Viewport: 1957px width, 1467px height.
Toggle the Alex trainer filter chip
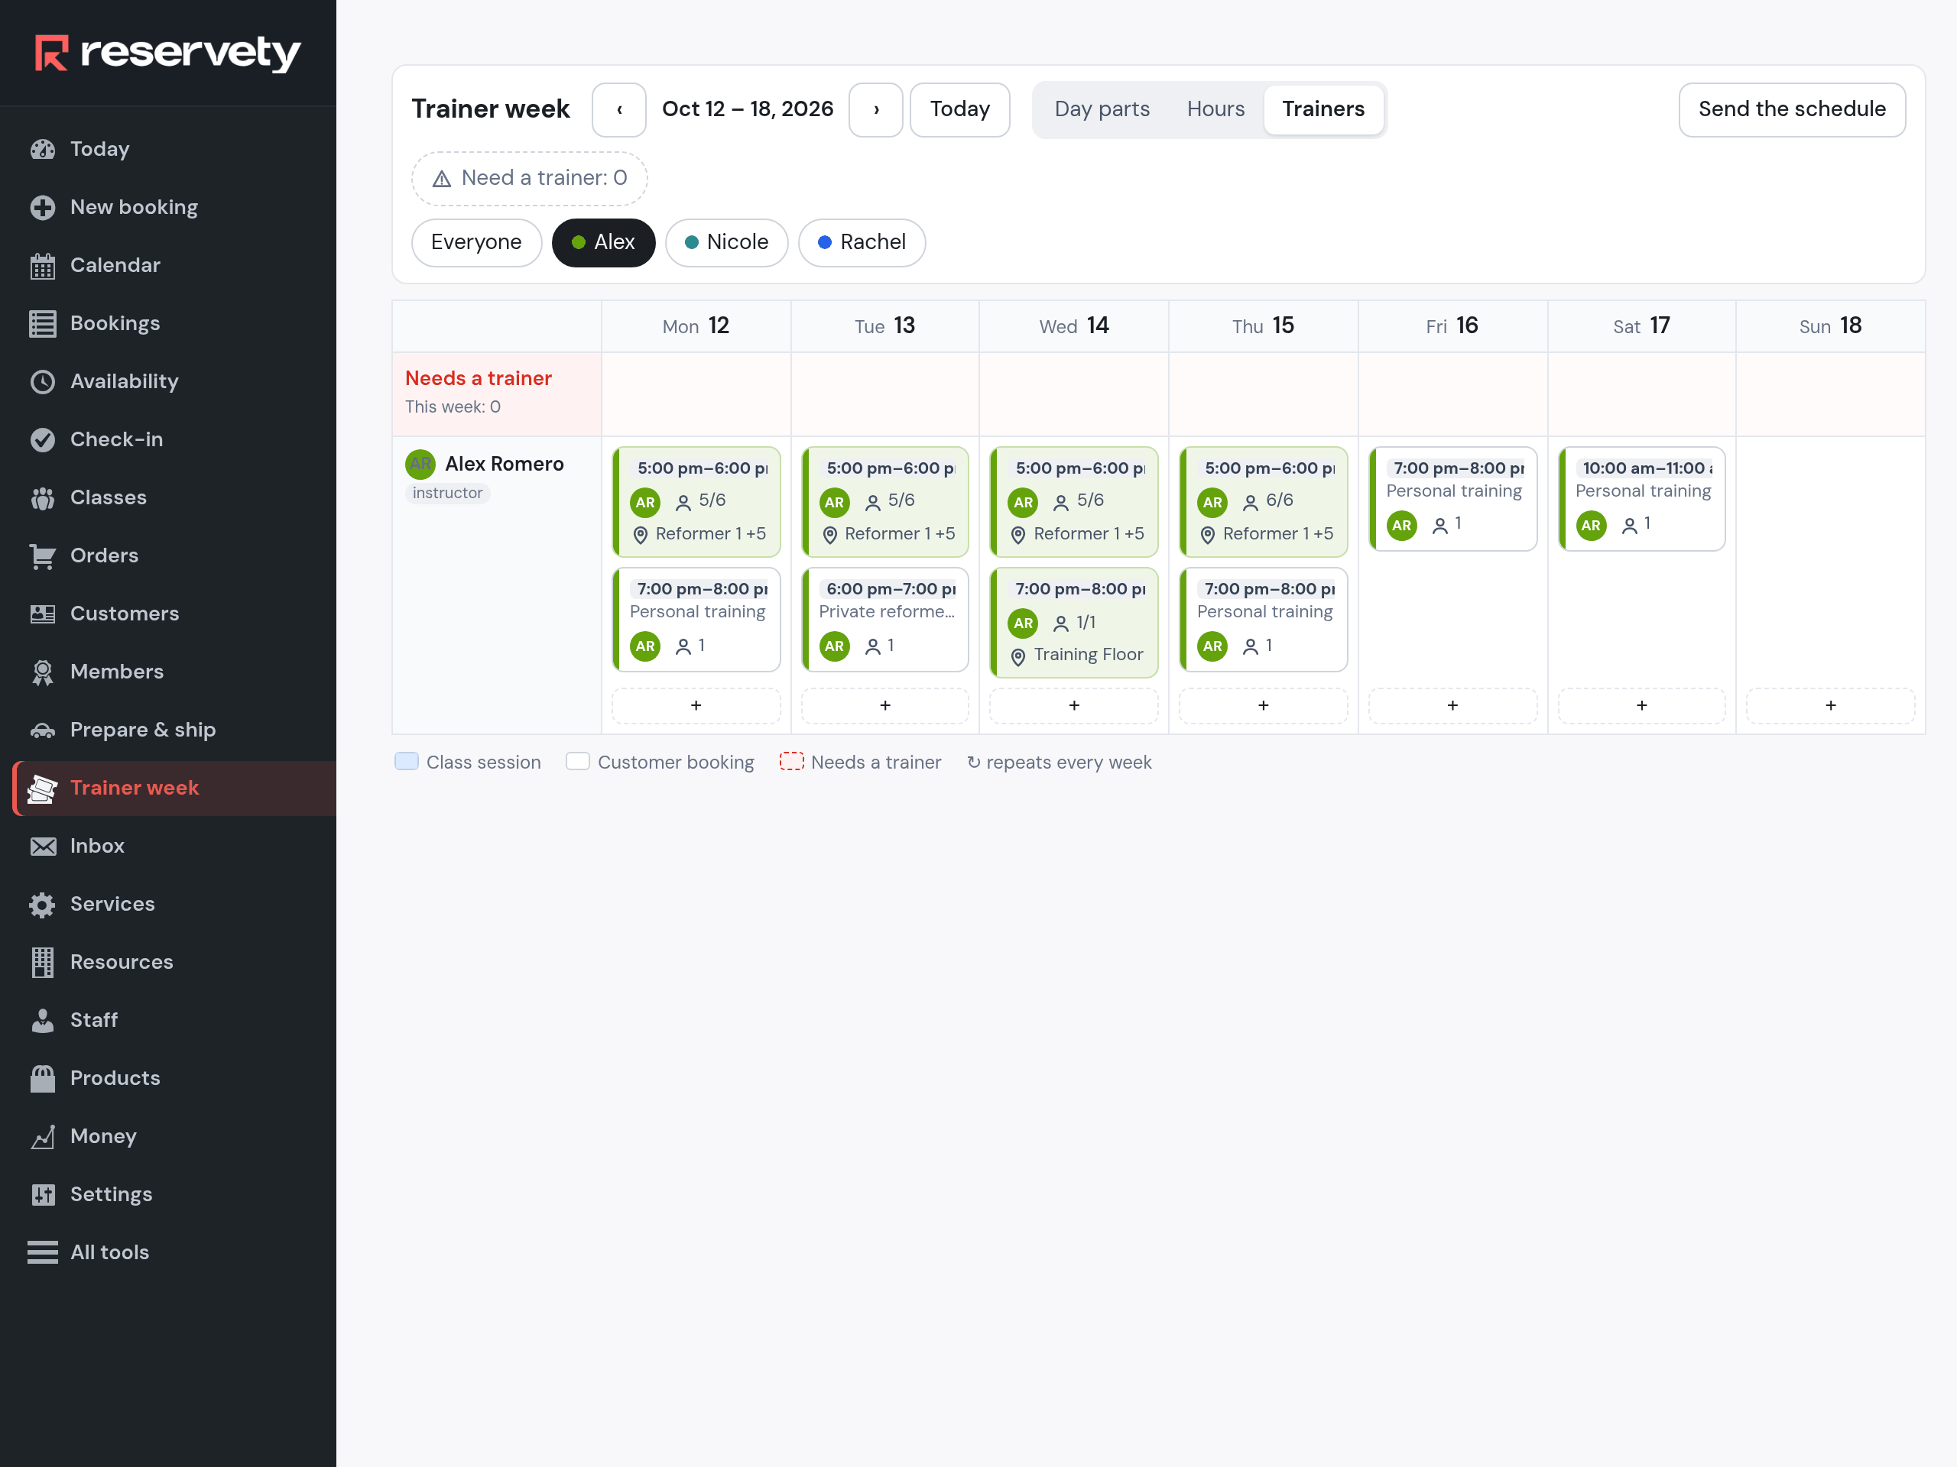click(603, 242)
